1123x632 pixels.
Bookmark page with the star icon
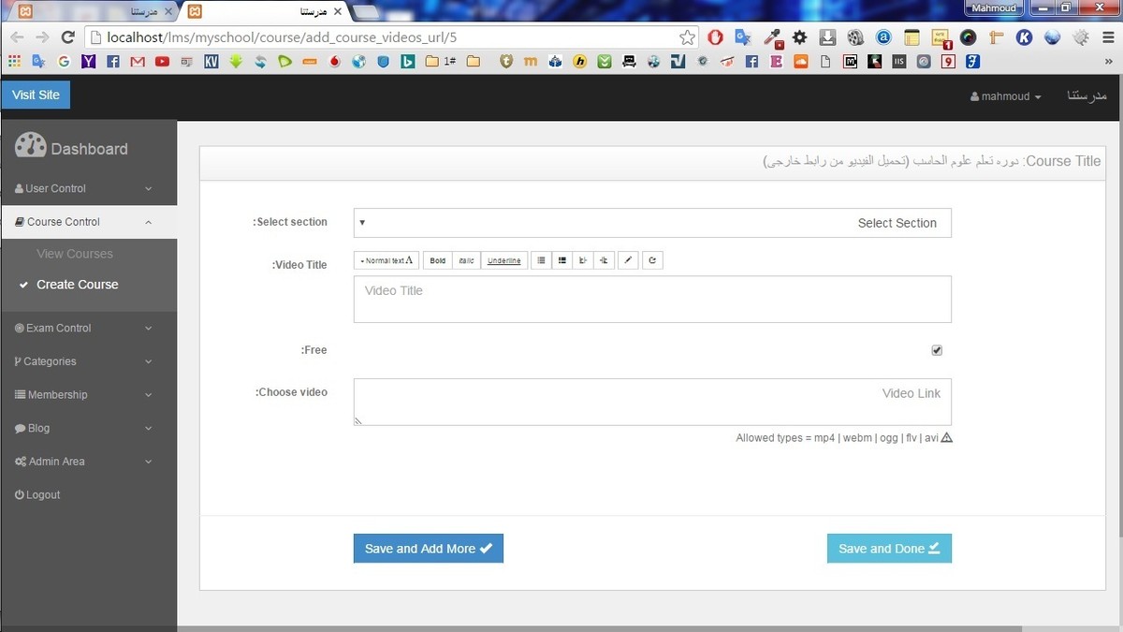687,37
